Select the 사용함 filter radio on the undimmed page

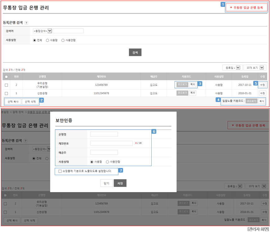pyautogui.click(x=47, y=40)
